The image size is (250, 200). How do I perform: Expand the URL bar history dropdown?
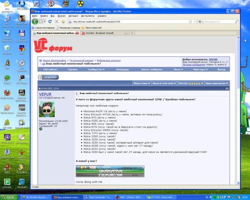click(195, 22)
